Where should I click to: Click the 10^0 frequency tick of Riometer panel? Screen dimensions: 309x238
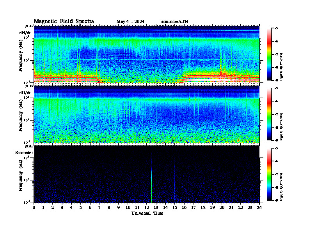(27, 180)
